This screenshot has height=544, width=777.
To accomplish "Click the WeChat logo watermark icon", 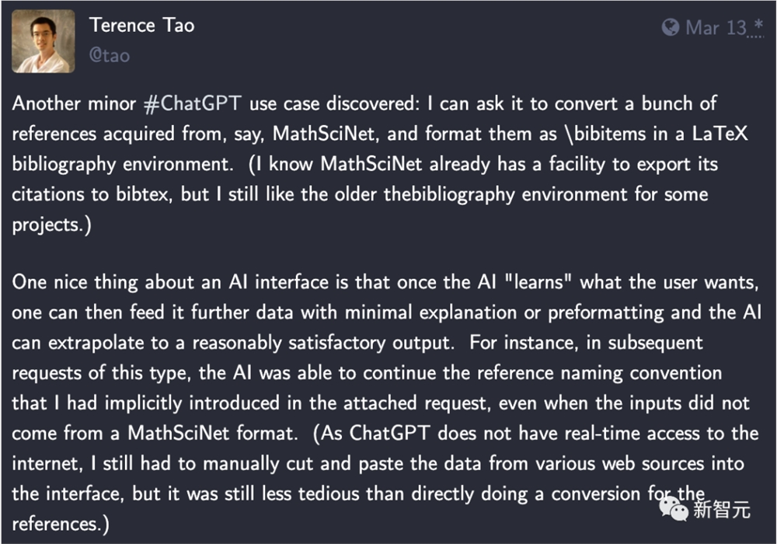I will click(x=673, y=510).
